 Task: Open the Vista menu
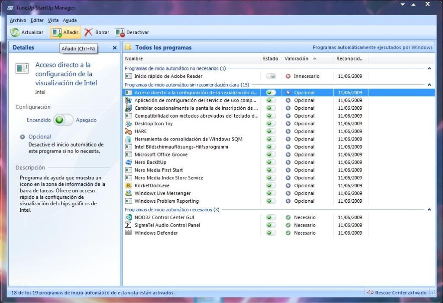[53, 20]
